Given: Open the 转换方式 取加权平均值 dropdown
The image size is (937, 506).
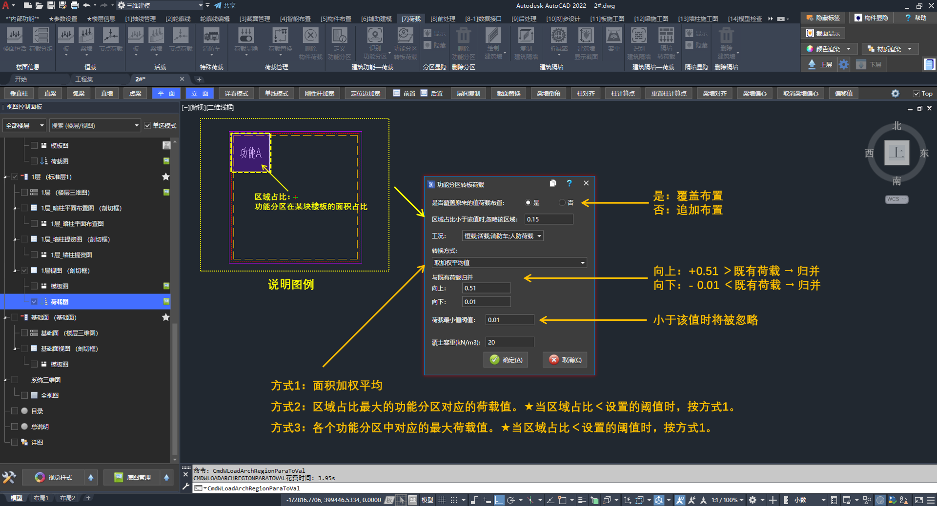Looking at the screenshot, I should pyautogui.click(x=509, y=263).
